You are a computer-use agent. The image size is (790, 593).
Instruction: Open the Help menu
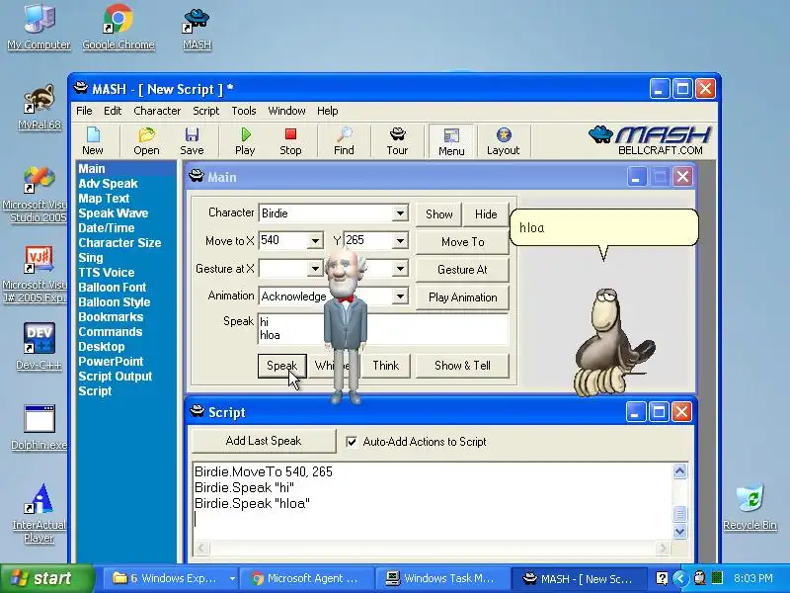pyautogui.click(x=328, y=111)
